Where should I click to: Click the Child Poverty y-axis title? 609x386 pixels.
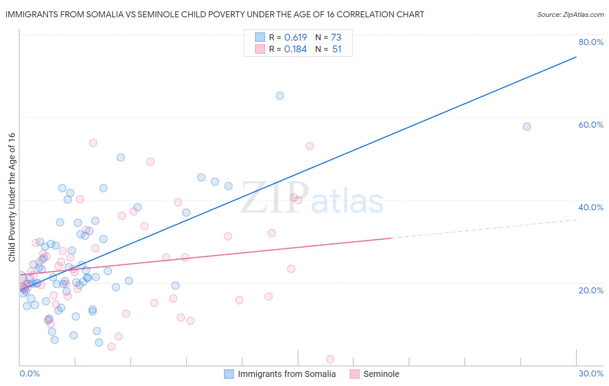tap(12, 197)
